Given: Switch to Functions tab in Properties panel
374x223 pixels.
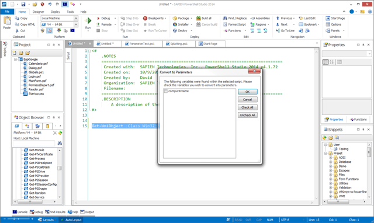Looking at the screenshot, I should point(358,119).
